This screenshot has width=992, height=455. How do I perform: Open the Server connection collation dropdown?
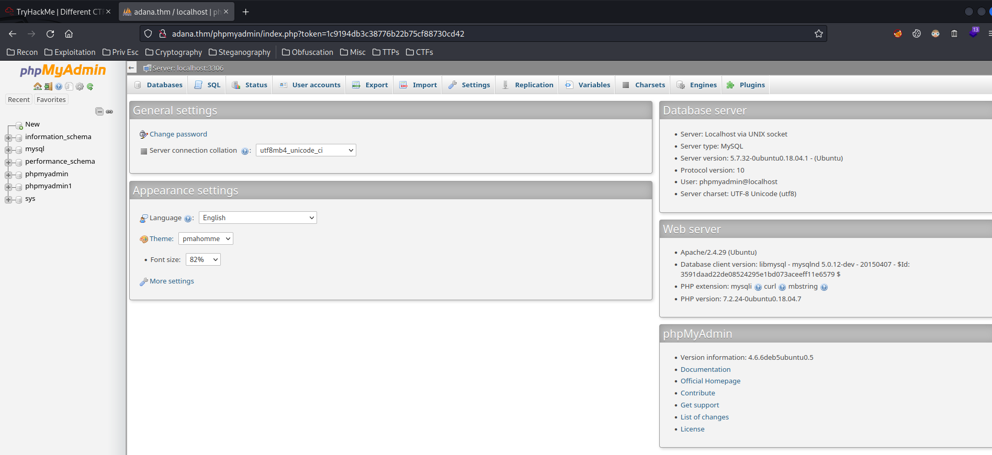[306, 150]
